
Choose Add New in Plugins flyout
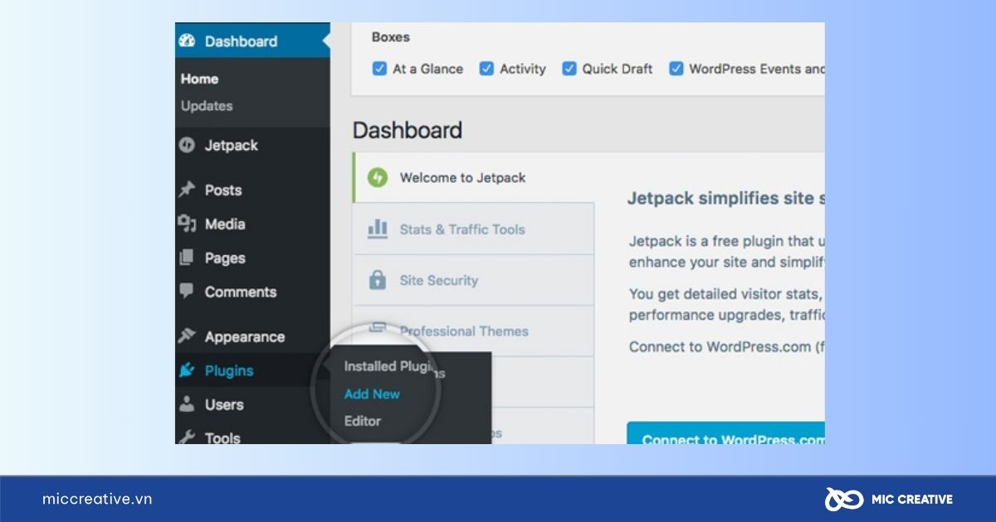372,394
